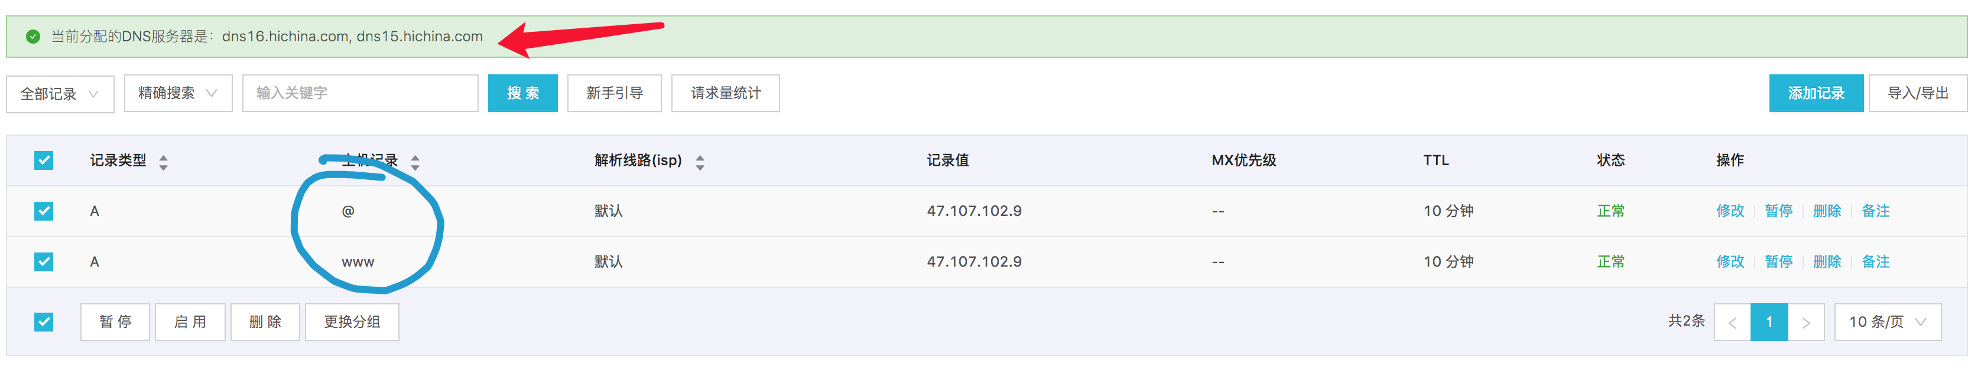Go to previous page arrow
1981x374 pixels.
[x=1733, y=321]
